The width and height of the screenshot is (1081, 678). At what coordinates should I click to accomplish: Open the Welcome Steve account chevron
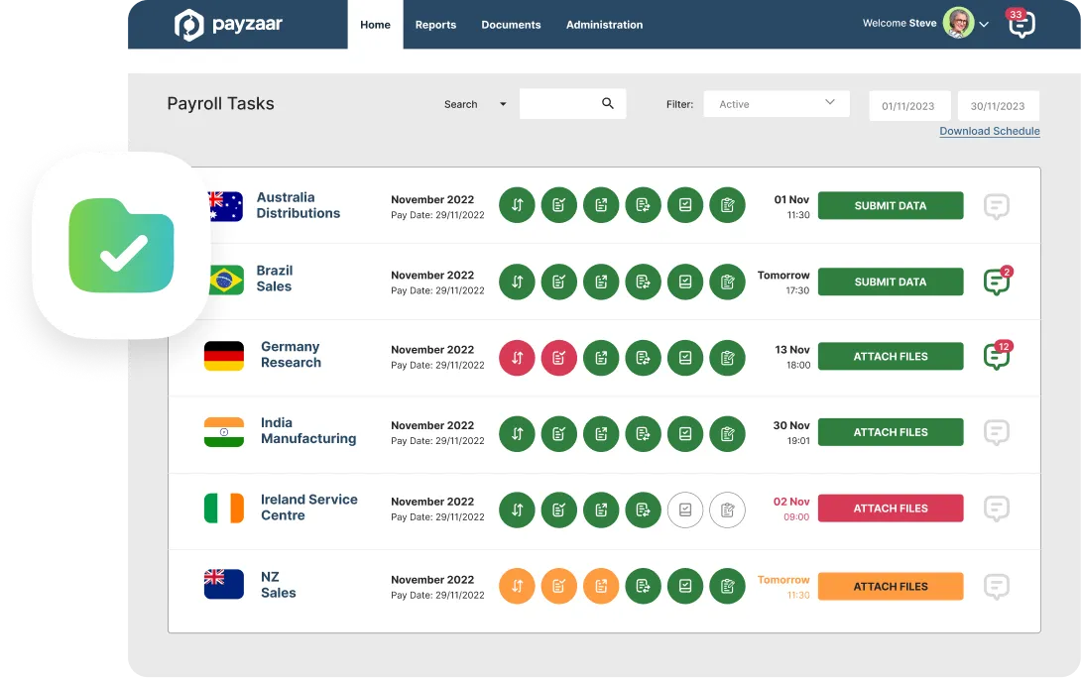[x=983, y=24]
